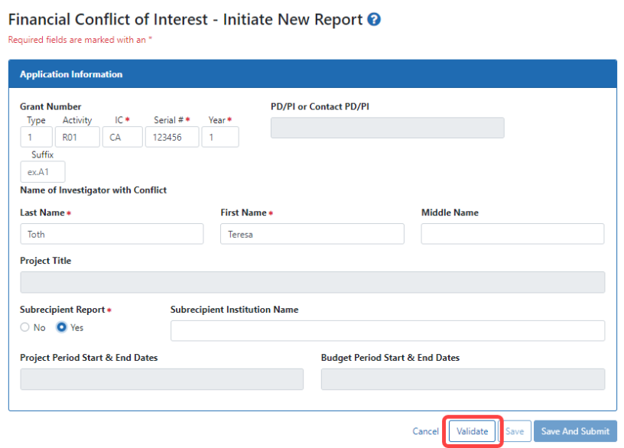The image size is (624, 448).
Task: Click the Project Title field
Action: click(x=312, y=282)
